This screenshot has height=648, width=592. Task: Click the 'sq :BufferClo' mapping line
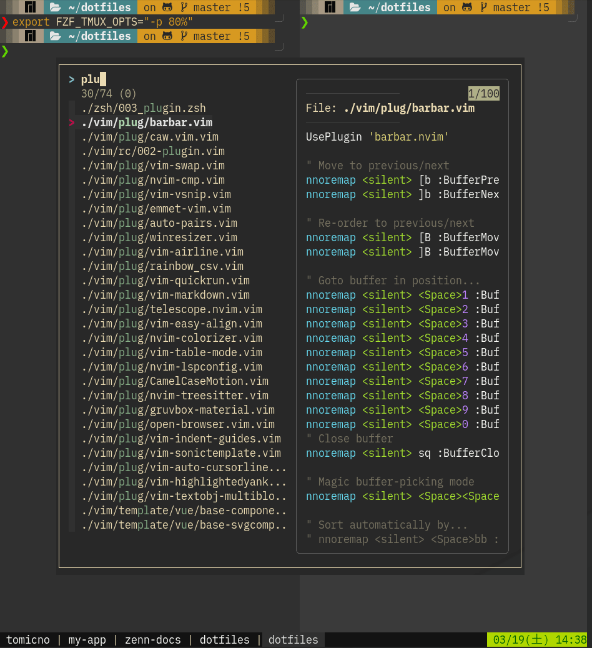click(402, 453)
